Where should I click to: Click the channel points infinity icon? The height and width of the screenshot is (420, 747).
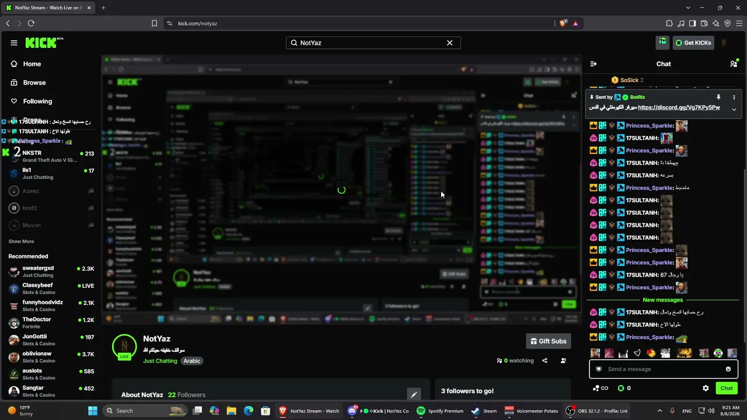coord(601,388)
